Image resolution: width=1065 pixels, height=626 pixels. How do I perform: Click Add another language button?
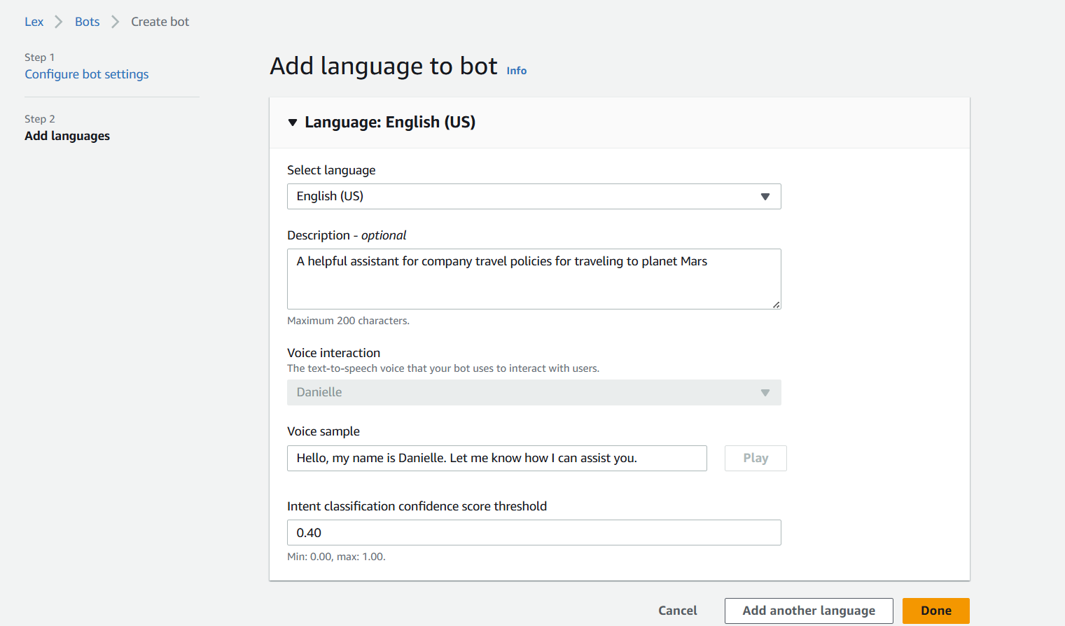pyautogui.click(x=809, y=611)
